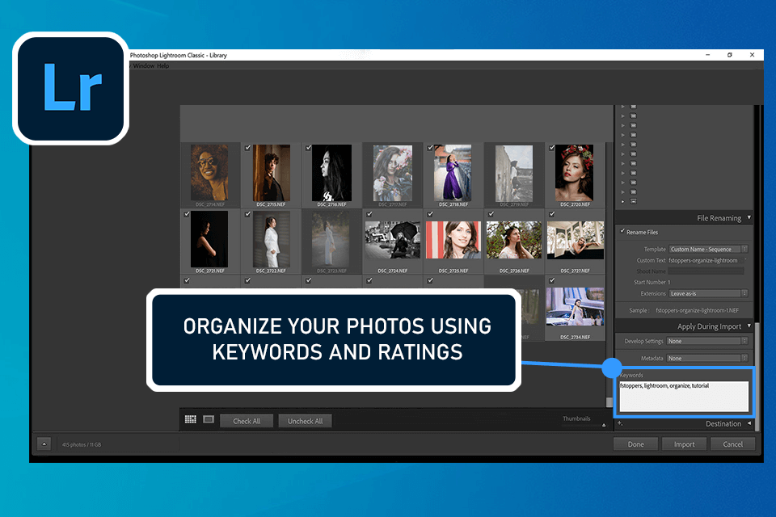Open the Extensions dropdown
Screen dimensions: 776x517
[708, 293]
